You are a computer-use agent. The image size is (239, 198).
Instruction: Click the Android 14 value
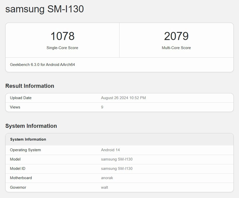click(110, 150)
